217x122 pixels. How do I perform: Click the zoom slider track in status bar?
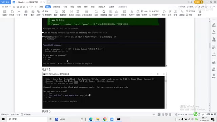[x=191, y=115]
